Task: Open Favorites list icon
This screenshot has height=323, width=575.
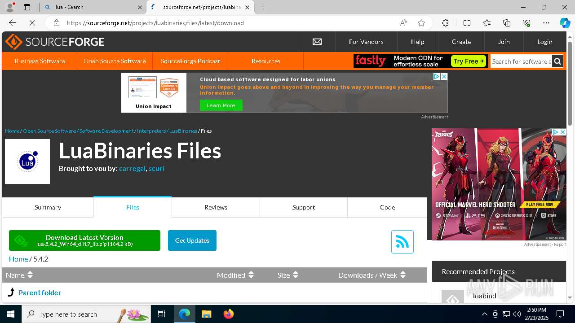Action: coord(487,23)
